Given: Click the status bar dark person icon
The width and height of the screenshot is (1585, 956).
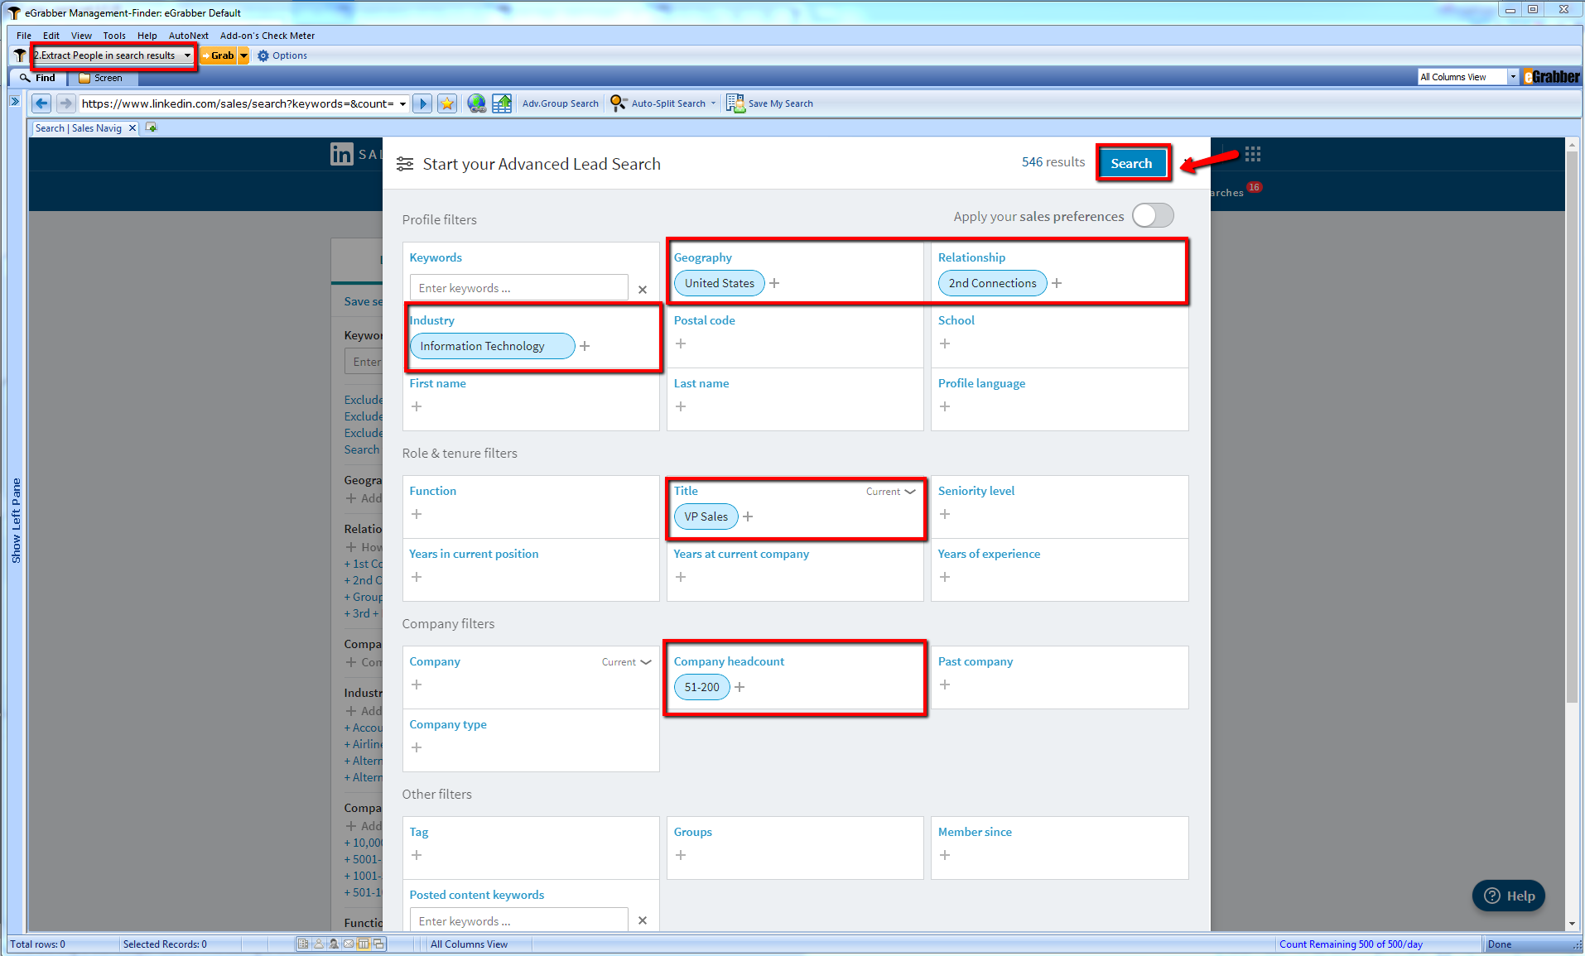Looking at the screenshot, I should 334,944.
